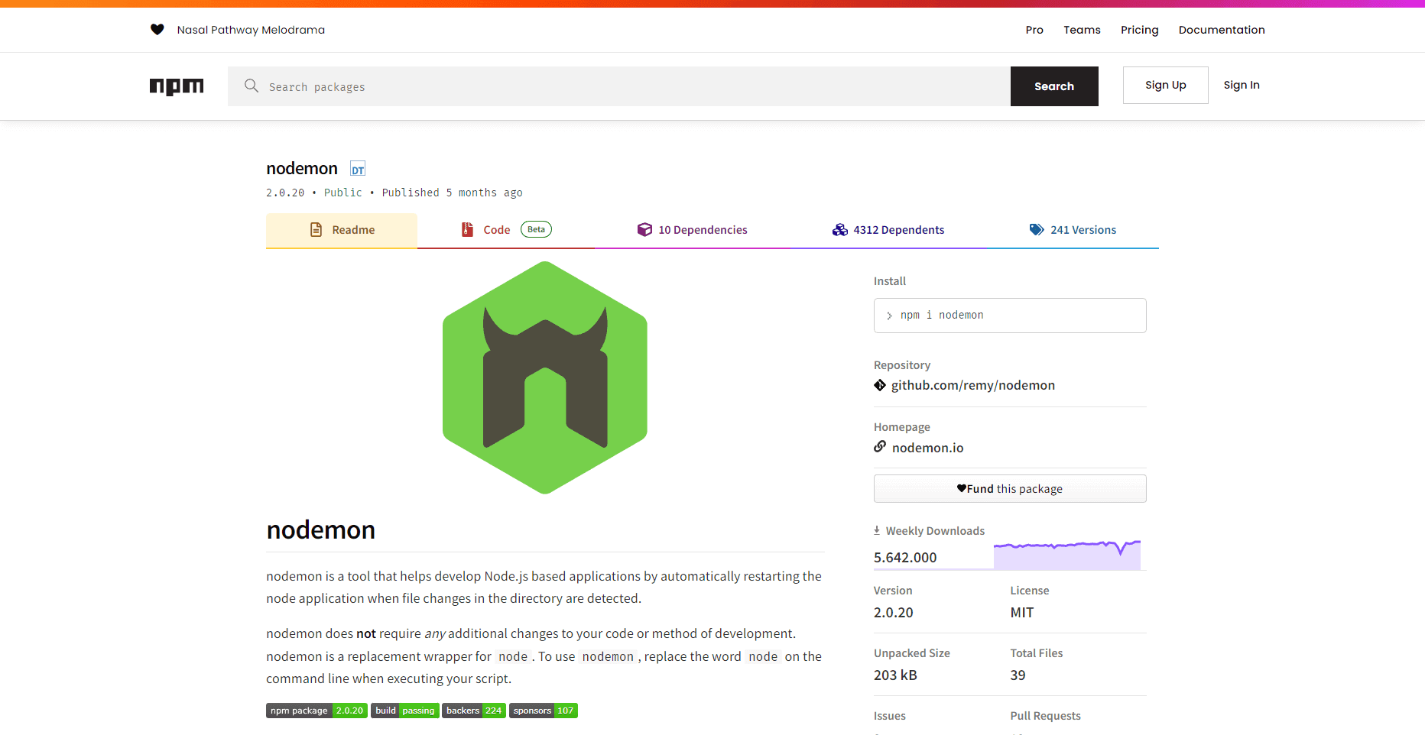Open the npm logo home link
Viewport: 1425px width, 735px height.
pyautogui.click(x=177, y=86)
